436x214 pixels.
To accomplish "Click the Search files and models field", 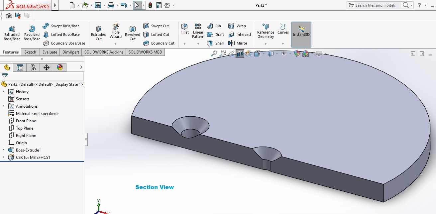I will pos(376,5).
